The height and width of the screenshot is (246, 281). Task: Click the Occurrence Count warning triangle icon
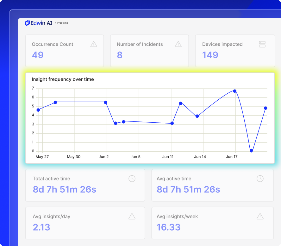coord(94,44)
